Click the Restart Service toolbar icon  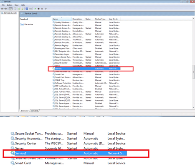click(46, 9)
